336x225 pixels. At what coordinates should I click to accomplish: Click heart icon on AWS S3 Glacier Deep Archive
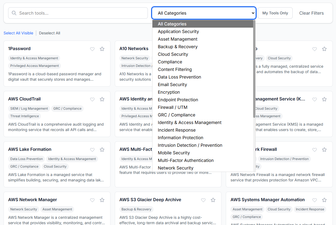pyautogui.click(x=203, y=200)
